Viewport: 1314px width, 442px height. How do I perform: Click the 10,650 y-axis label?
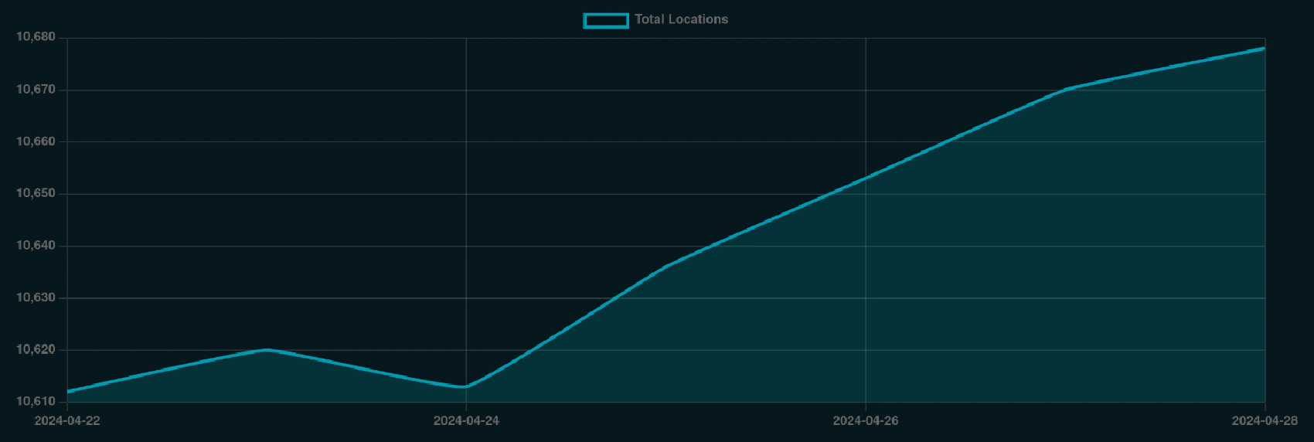[36, 193]
